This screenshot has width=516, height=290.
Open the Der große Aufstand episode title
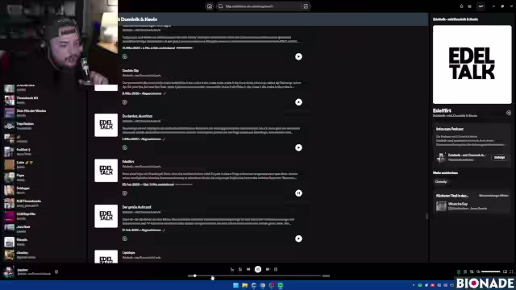click(x=136, y=207)
